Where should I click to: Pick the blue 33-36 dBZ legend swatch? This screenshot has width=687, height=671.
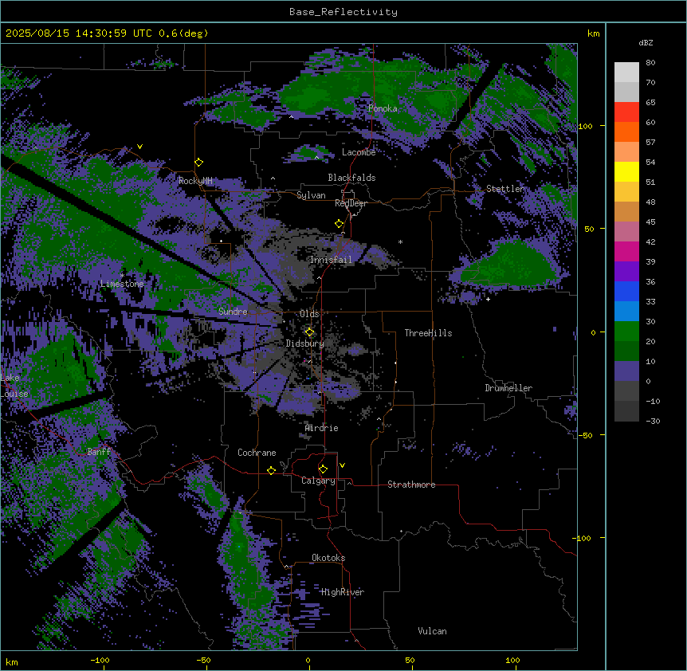pos(626,291)
